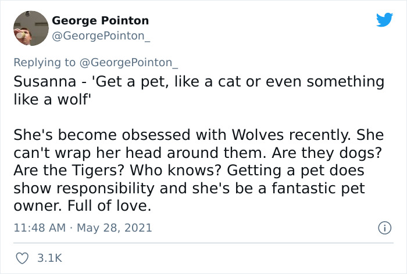This screenshot has height=274, width=407.
Task: Click the display name "George Pointon"
Action: point(100,20)
